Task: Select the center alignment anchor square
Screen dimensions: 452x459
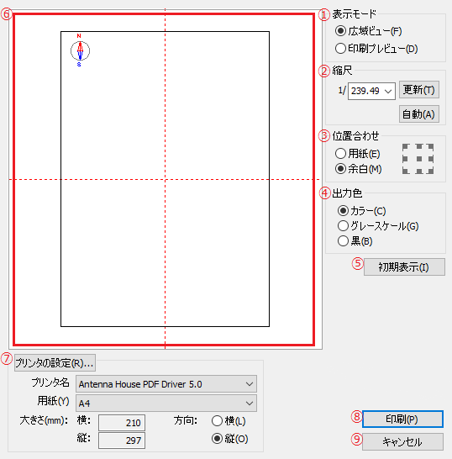Action: [x=419, y=159]
